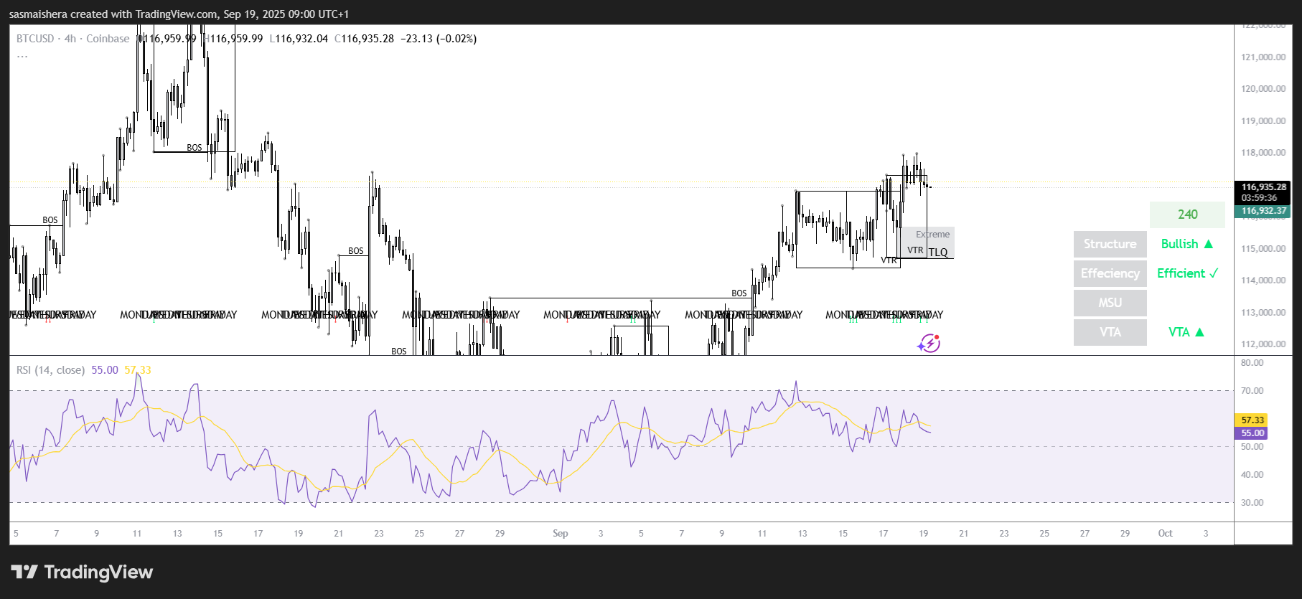Click the gray Effeciency label cell

[1110, 273]
